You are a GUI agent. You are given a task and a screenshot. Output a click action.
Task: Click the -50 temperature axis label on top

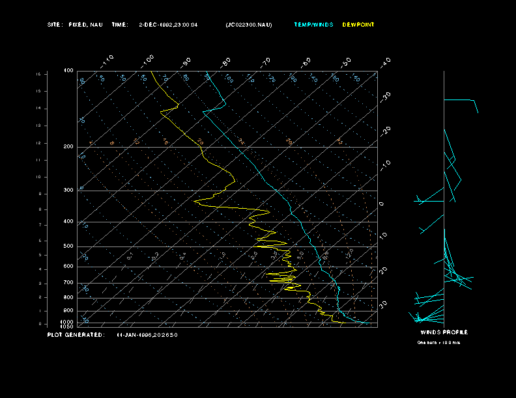click(346, 63)
